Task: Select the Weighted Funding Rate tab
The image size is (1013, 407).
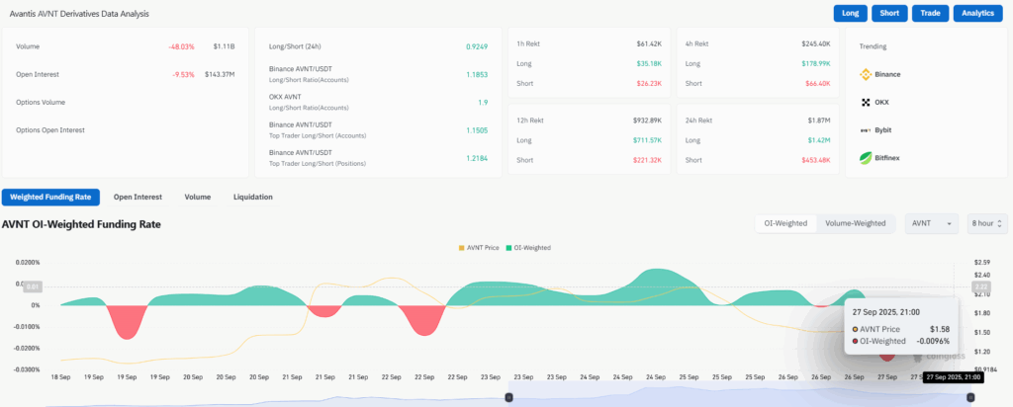Action: click(50, 197)
